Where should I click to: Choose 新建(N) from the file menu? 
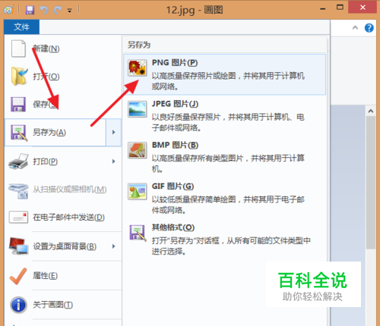(x=63, y=49)
